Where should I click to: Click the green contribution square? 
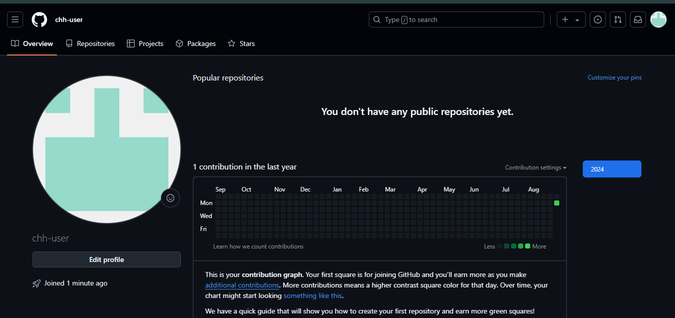click(557, 203)
